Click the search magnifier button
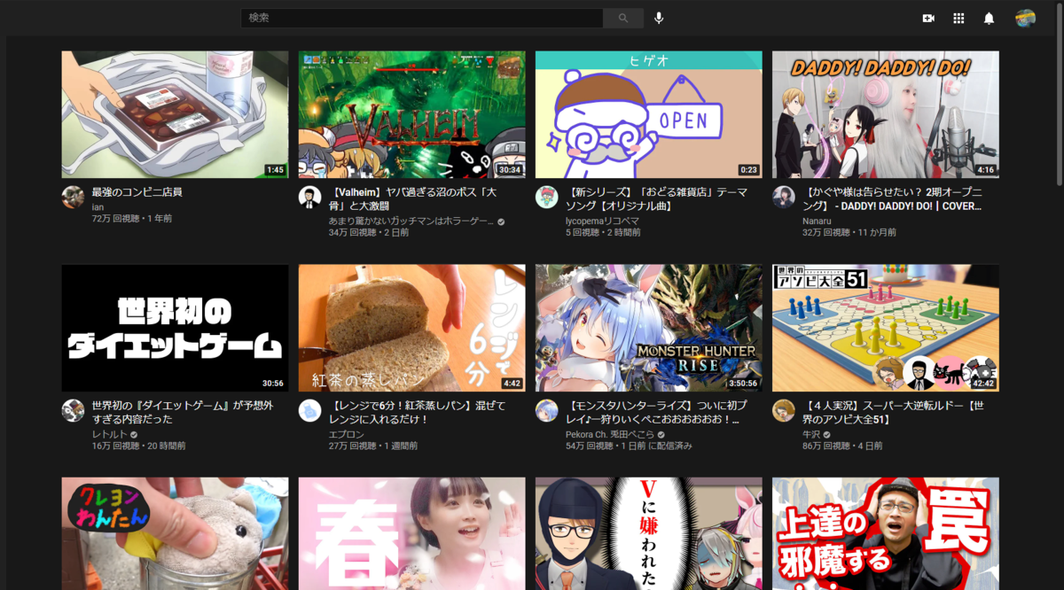The height and width of the screenshot is (590, 1064). (623, 18)
